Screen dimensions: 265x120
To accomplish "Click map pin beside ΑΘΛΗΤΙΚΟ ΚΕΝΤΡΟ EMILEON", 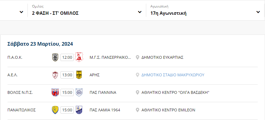I will (138, 110).
